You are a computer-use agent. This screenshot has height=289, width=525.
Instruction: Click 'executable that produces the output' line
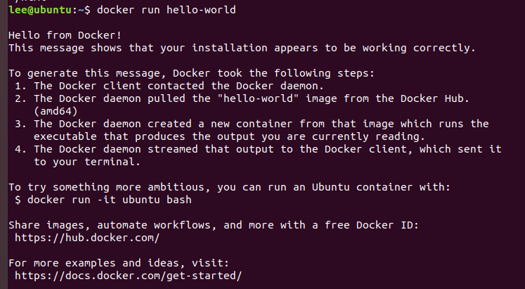click(x=229, y=136)
